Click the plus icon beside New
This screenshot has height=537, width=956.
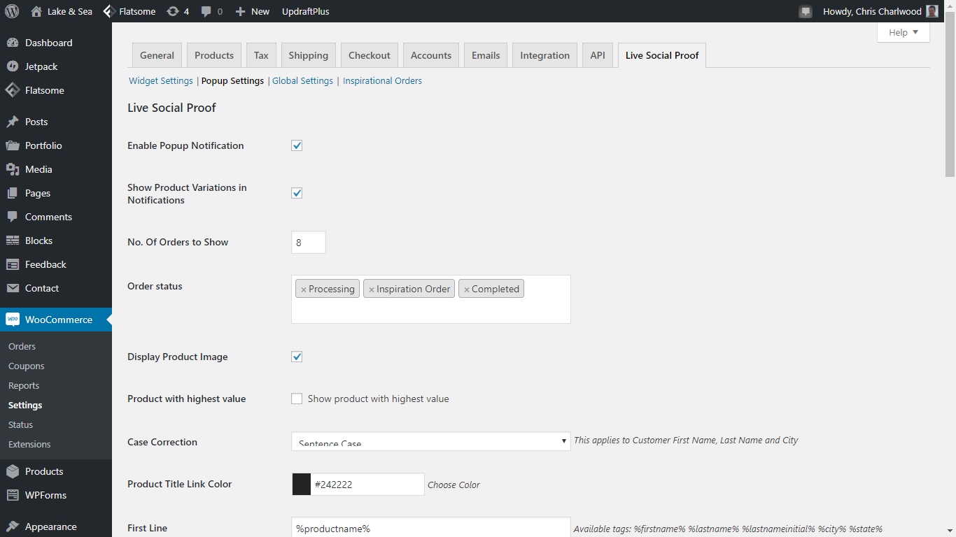240,11
